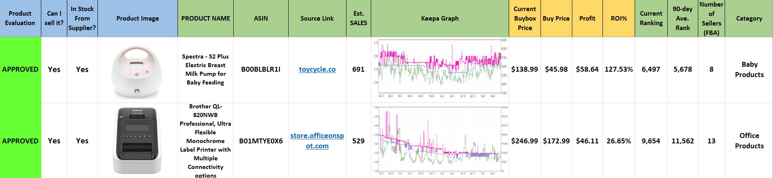Select ASIN cell B01MTYE0X6

[x=261, y=141]
